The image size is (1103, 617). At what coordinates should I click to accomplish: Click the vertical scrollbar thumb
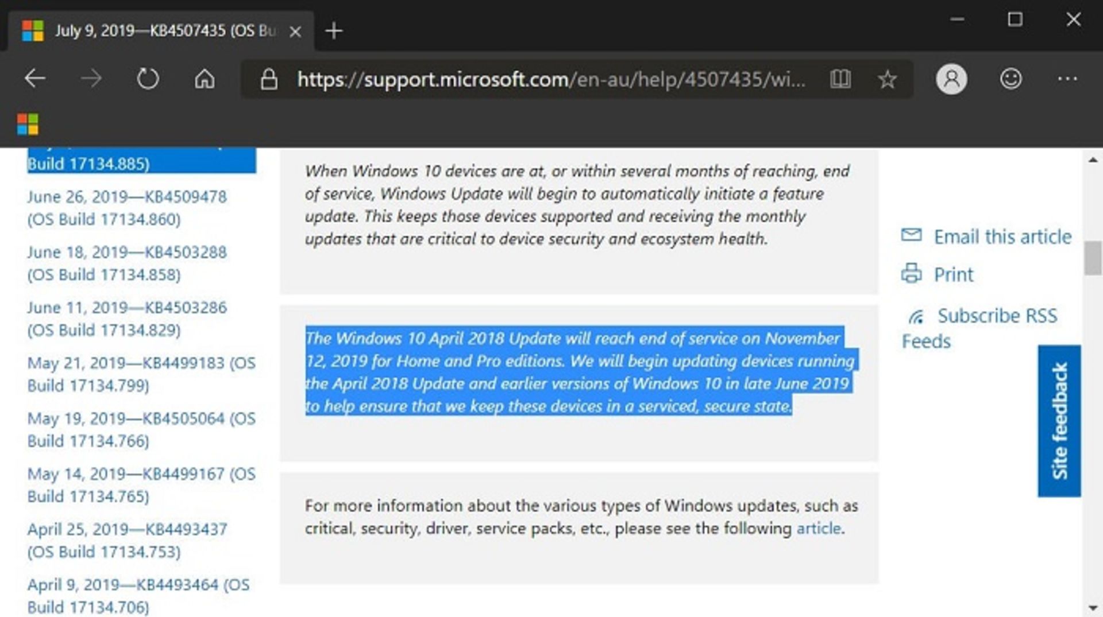1093,258
